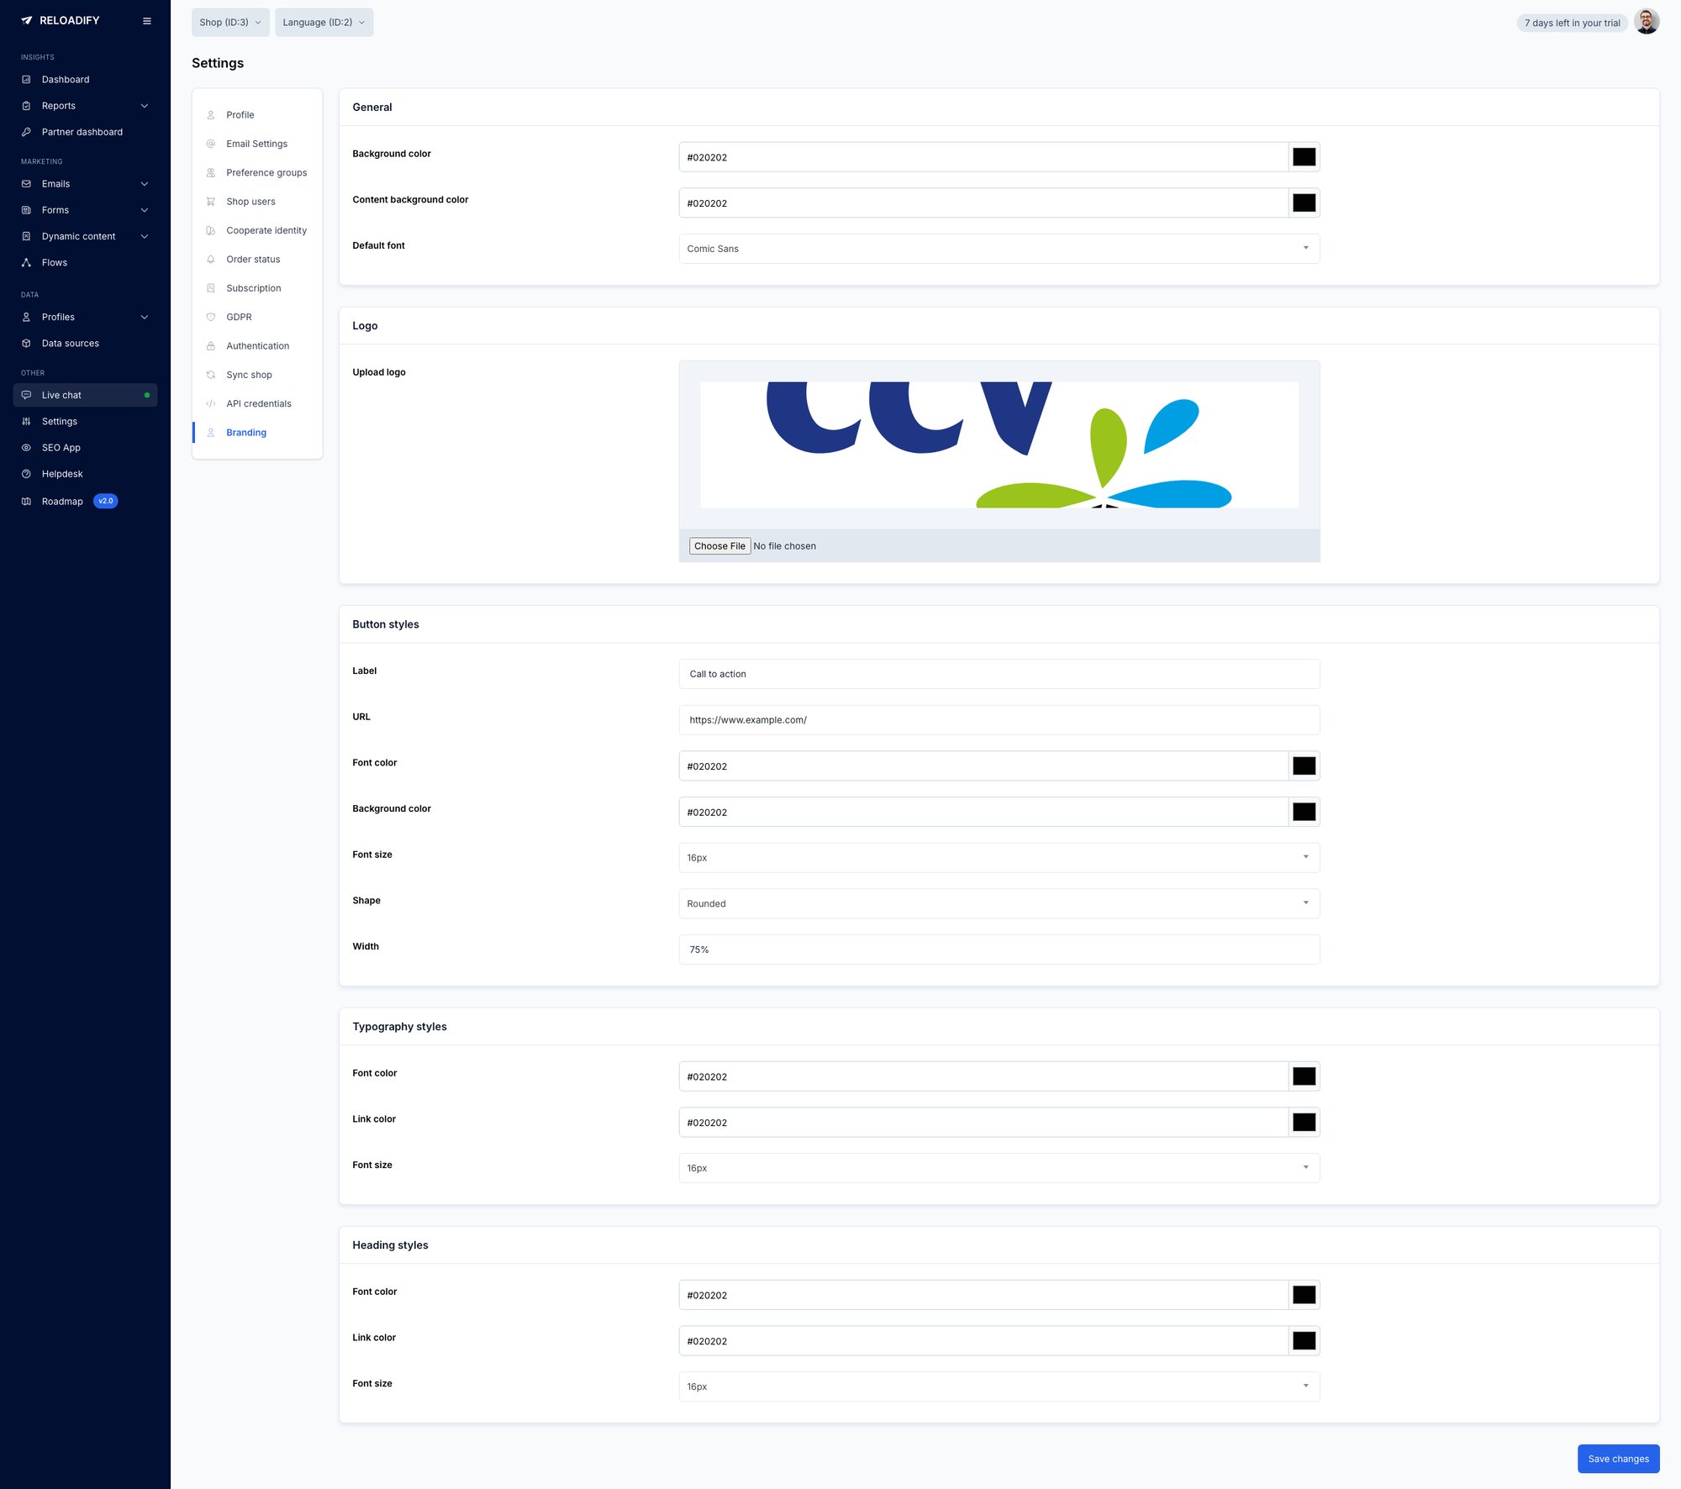Click the Roadmap v2.0 sidebar item
The height and width of the screenshot is (1489, 1681).
coord(63,501)
